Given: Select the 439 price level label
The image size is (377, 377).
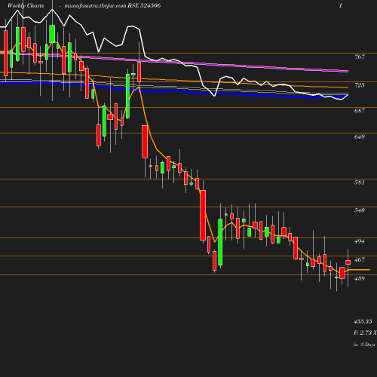Looking at the screenshot, I should click(360, 278).
